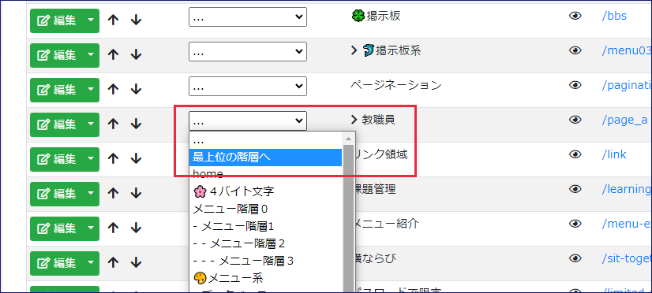Expand the 掲示板系 child pages chevron
The width and height of the screenshot is (652, 293).
tap(354, 50)
